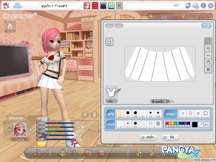The image size is (216, 162).
Task: Open the home Menu button
Action: pyautogui.click(x=10, y=26)
